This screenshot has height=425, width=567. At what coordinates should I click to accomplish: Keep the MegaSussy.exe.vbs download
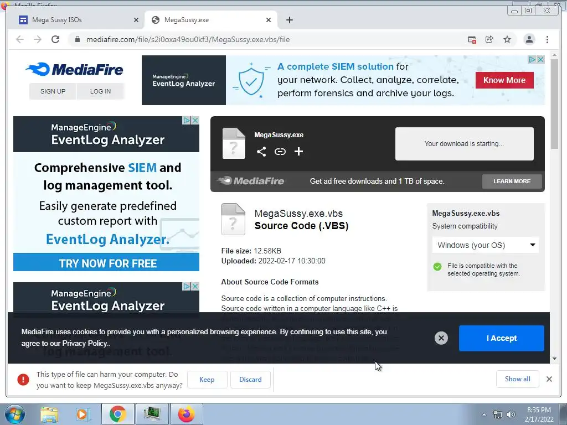(x=207, y=380)
